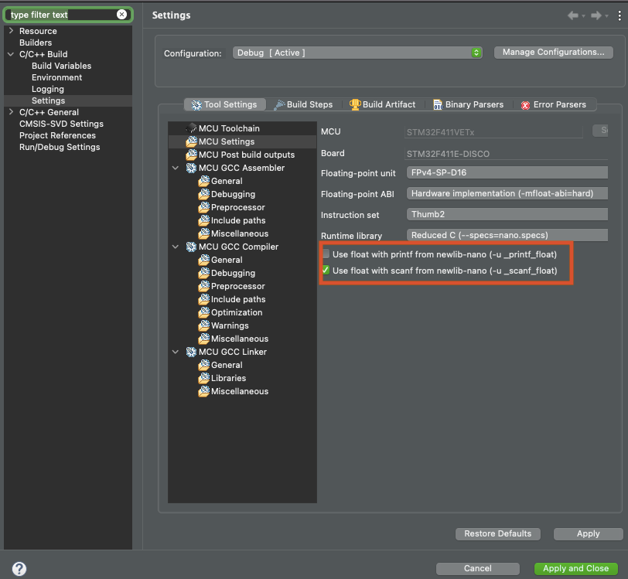
Task: Open the Floating-point unit dropdown
Action: [x=507, y=172]
